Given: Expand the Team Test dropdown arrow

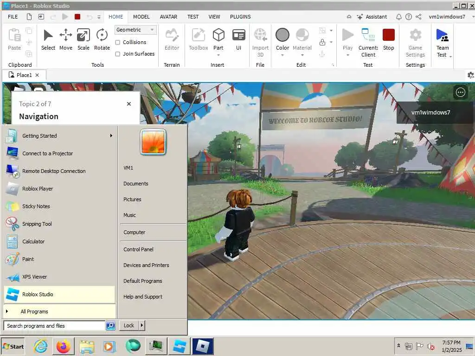Looking at the screenshot, I should click(451, 57).
